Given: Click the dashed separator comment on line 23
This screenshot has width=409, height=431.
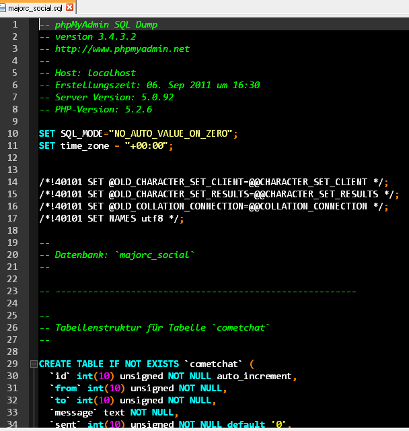Looking at the screenshot, I should pos(198,292).
